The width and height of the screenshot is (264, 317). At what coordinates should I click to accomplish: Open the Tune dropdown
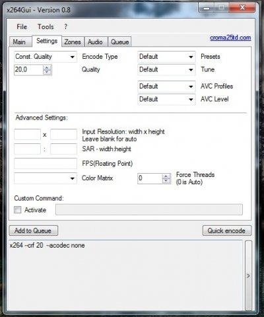click(166, 70)
